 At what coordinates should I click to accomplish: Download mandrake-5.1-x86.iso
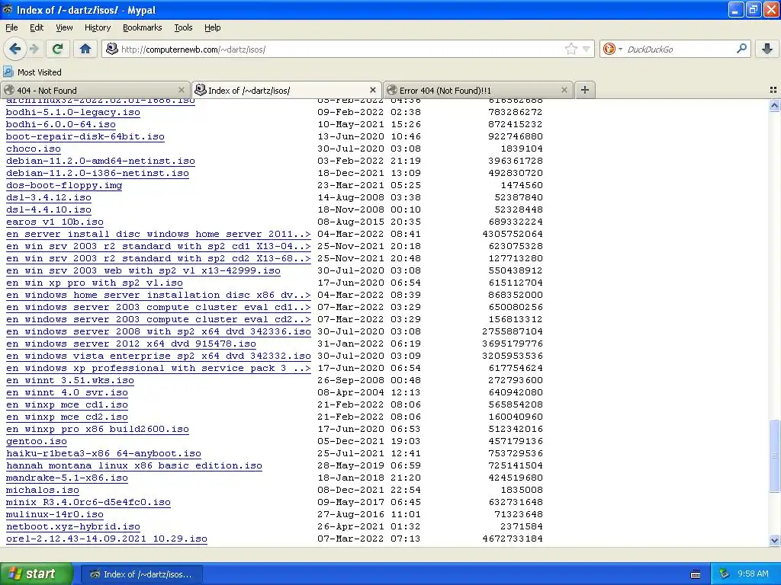67,478
